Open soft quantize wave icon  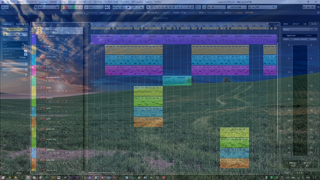click(253, 7)
